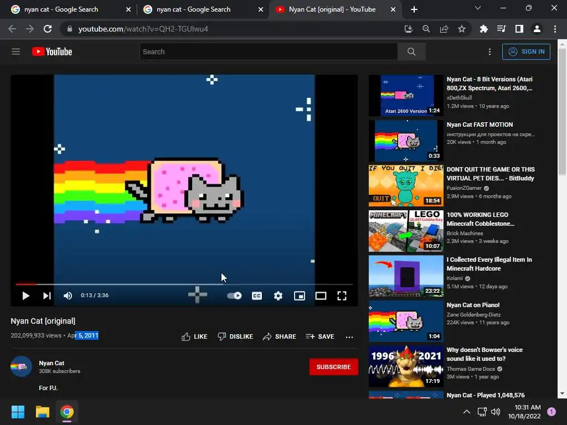Open media controls icon in toolbar
Image resolution: width=567 pixels, height=425 pixels.
click(501, 29)
